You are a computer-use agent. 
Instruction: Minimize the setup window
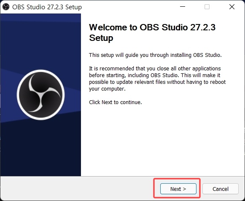tap(183, 7)
